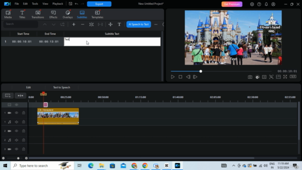
Task: Lock audio track 1
Action: pyautogui.click(x=24, y=122)
